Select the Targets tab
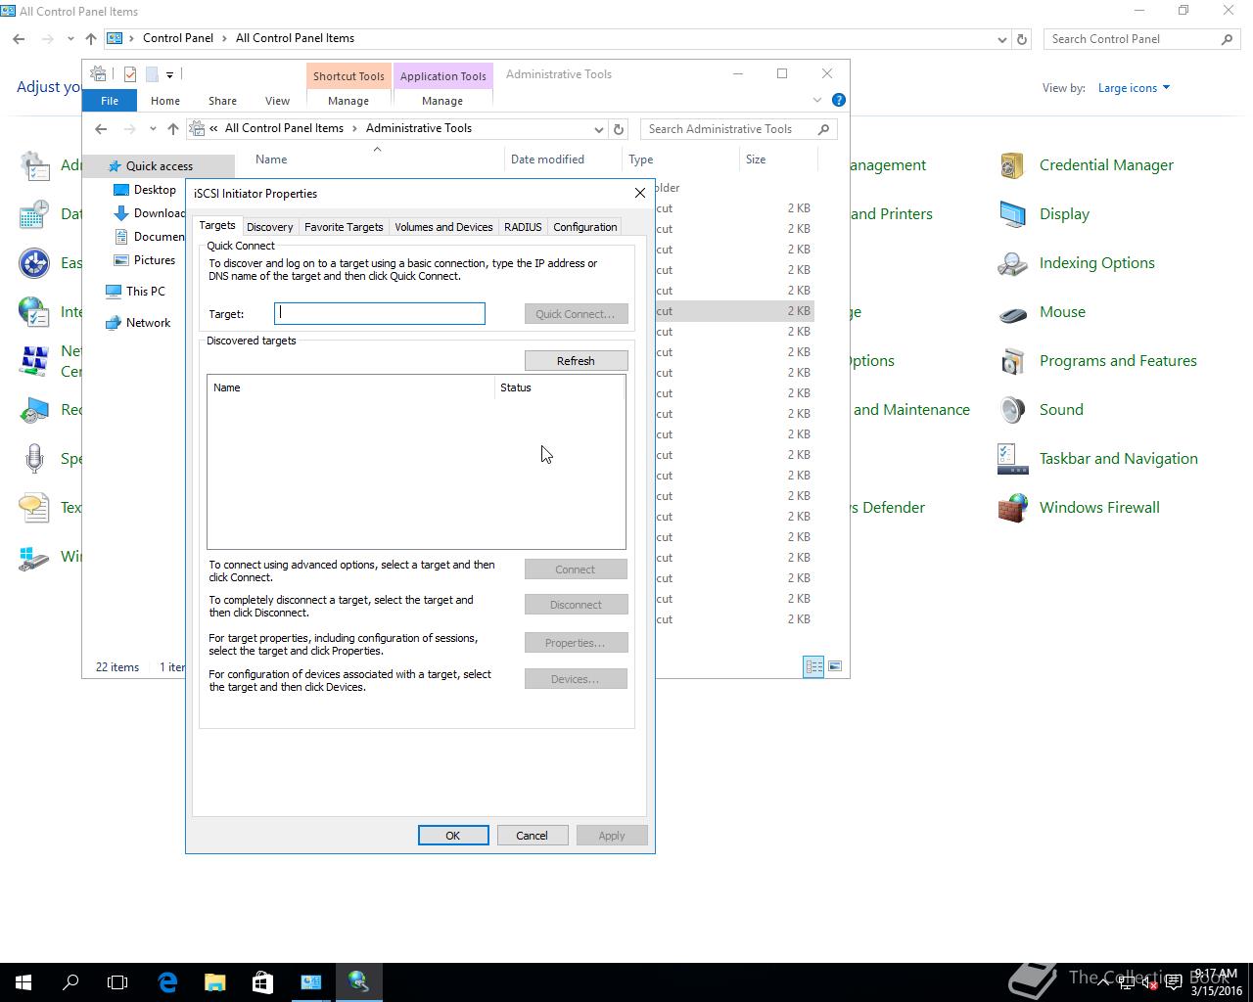This screenshot has width=1253, height=1002. (217, 225)
